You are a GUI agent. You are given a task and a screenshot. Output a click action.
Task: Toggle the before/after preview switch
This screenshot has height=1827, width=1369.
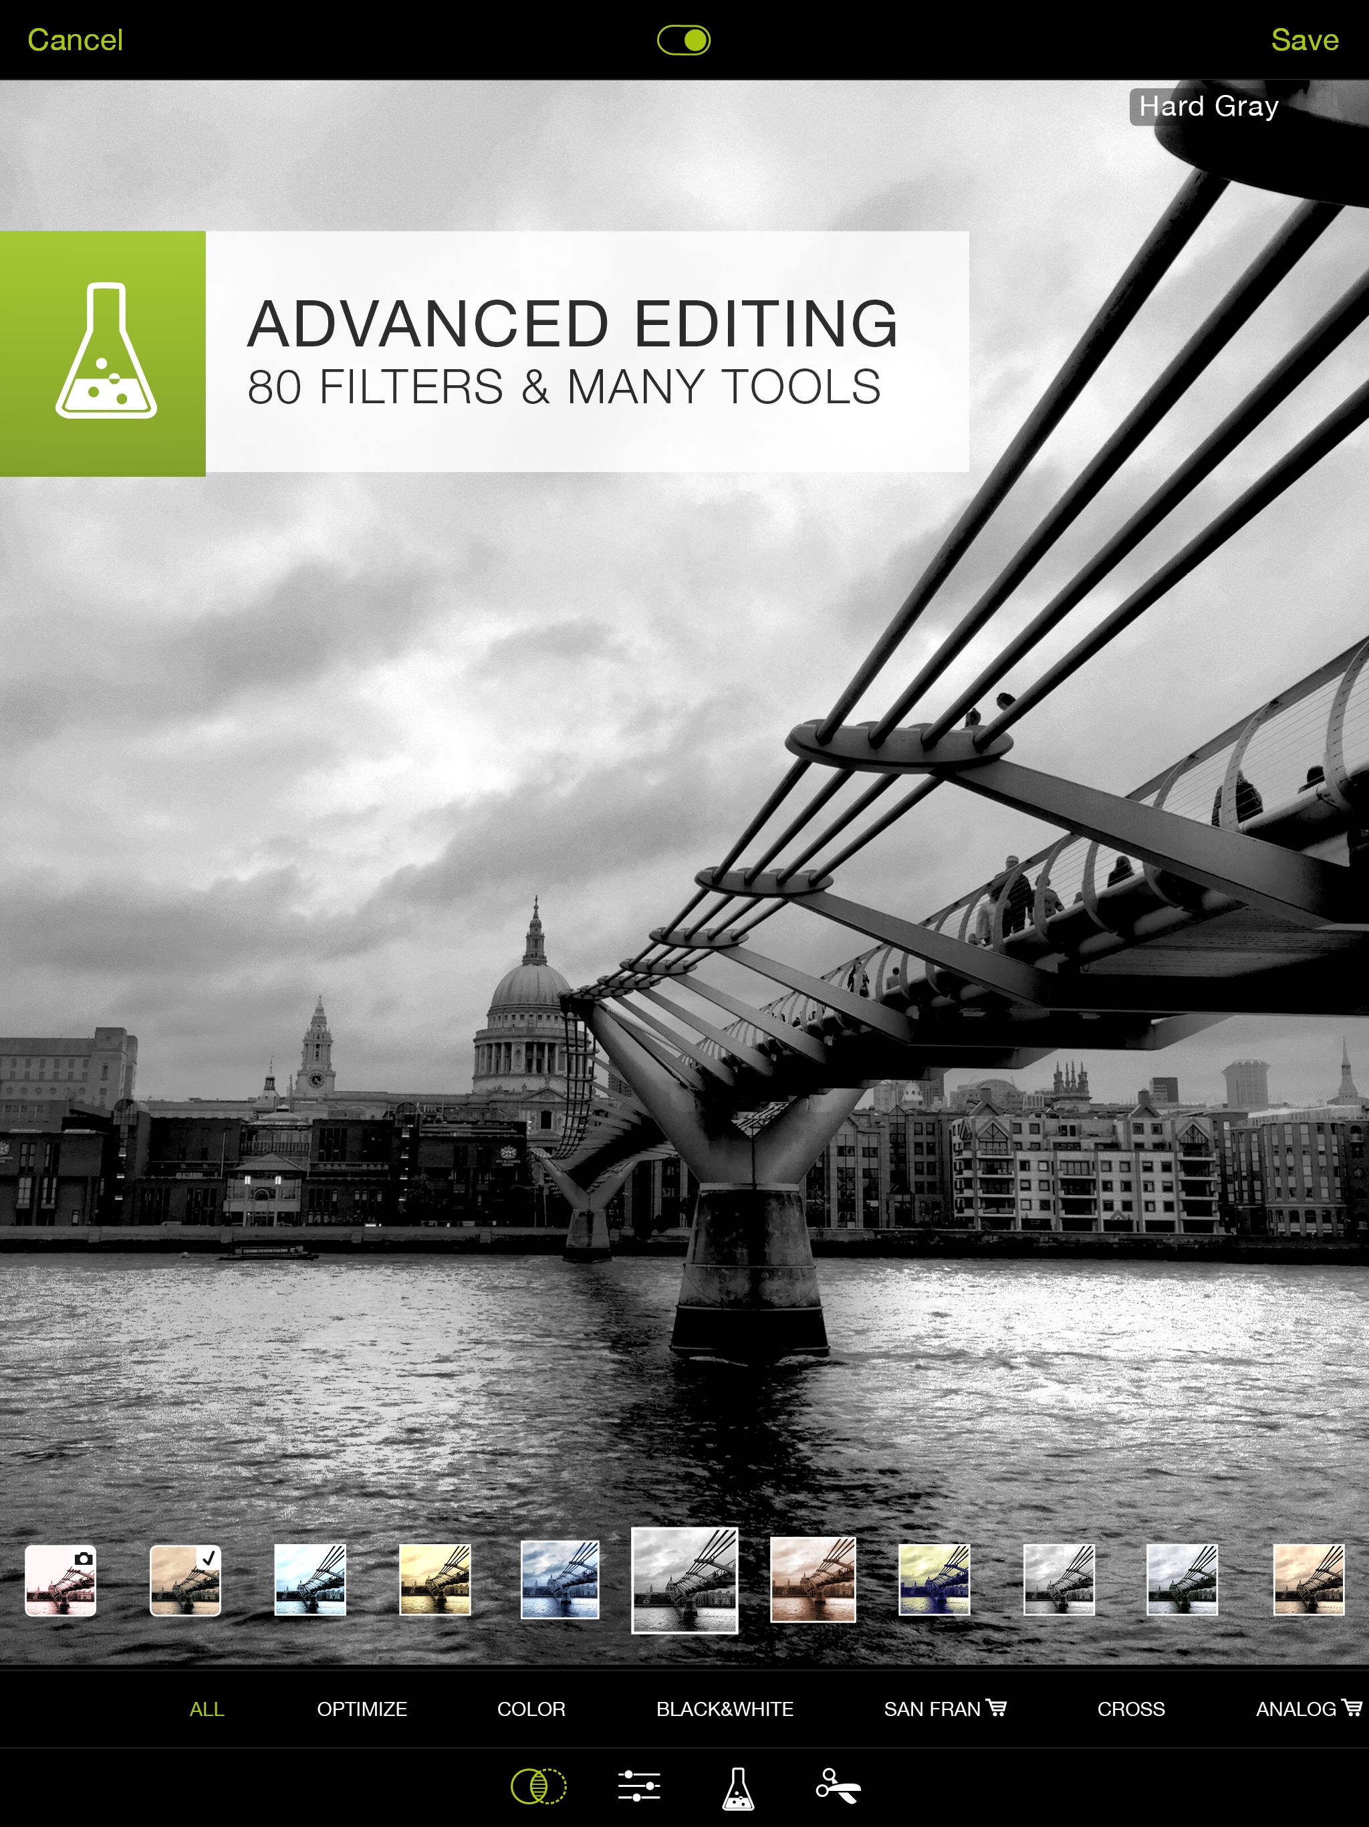[x=684, y=39]
